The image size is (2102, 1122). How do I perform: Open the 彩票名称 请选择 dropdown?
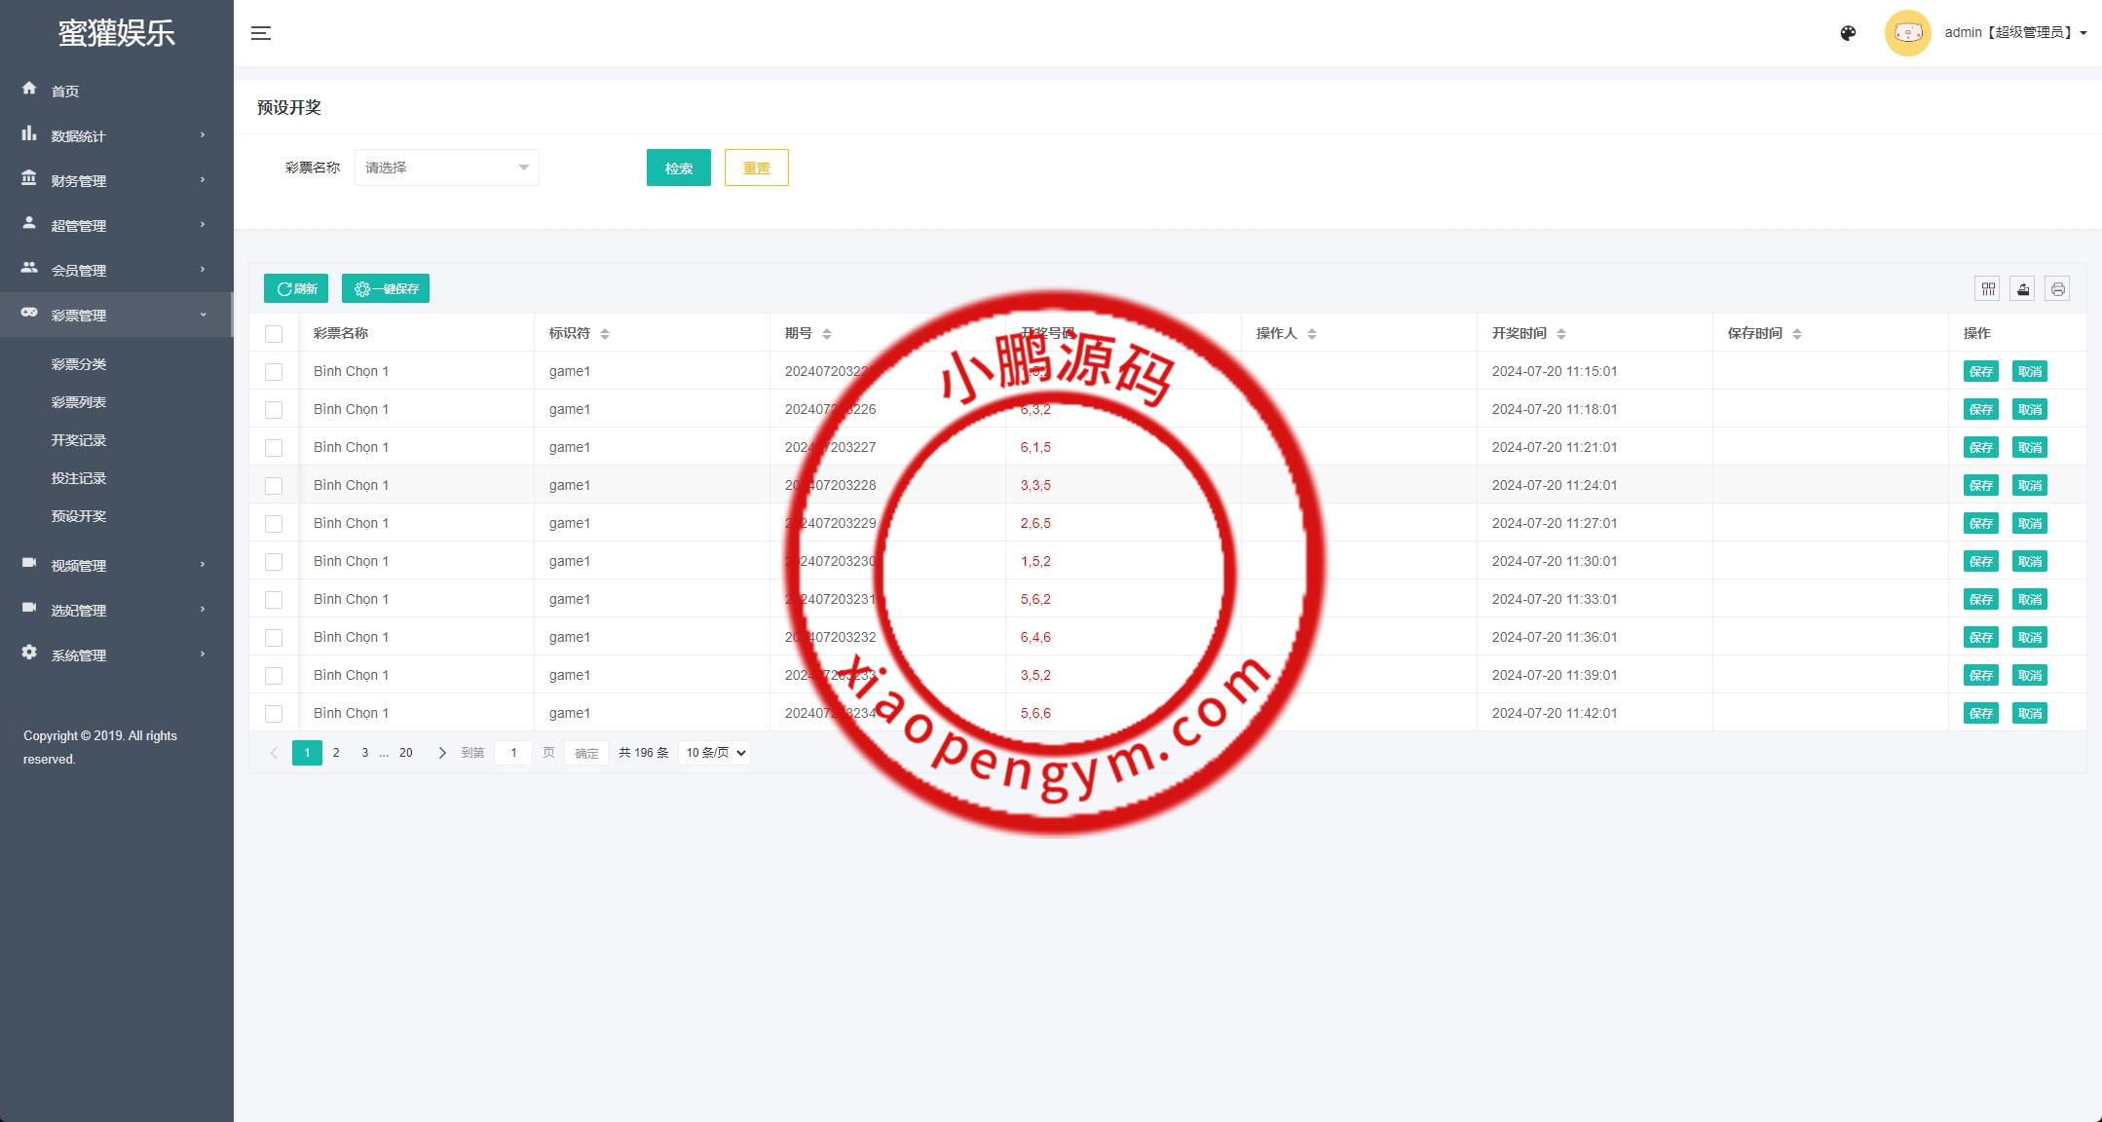click(x=446, y=168)
